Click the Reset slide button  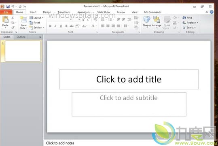35,23
